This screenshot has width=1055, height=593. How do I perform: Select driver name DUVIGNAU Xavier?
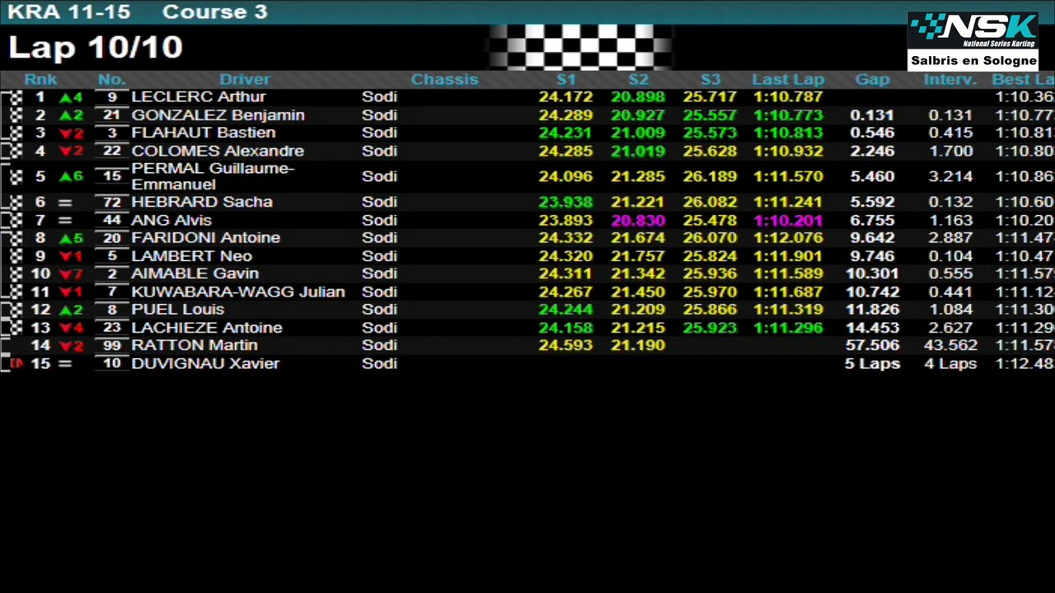click(x=205, y=364)
